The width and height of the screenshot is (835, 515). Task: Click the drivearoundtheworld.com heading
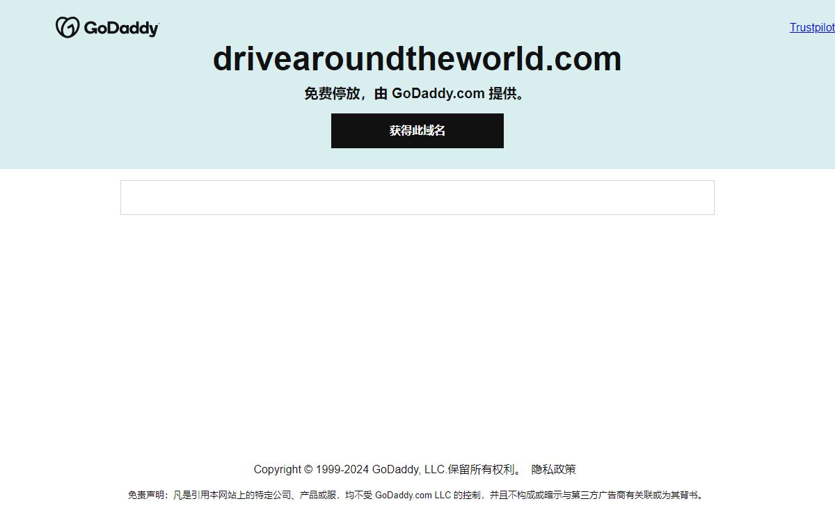417,58
